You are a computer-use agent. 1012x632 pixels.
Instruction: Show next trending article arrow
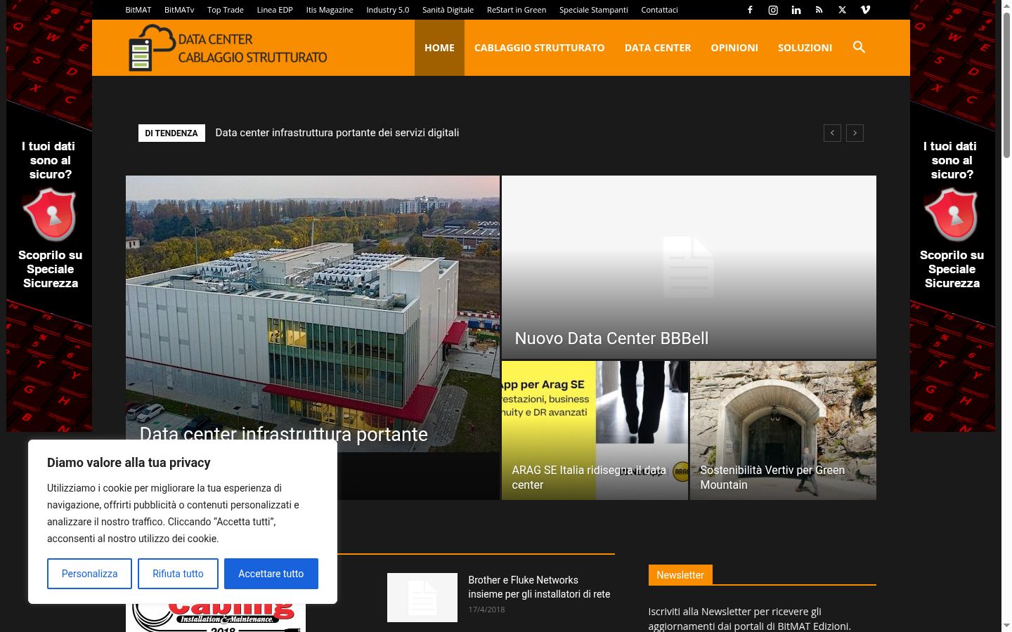[855, 133]
